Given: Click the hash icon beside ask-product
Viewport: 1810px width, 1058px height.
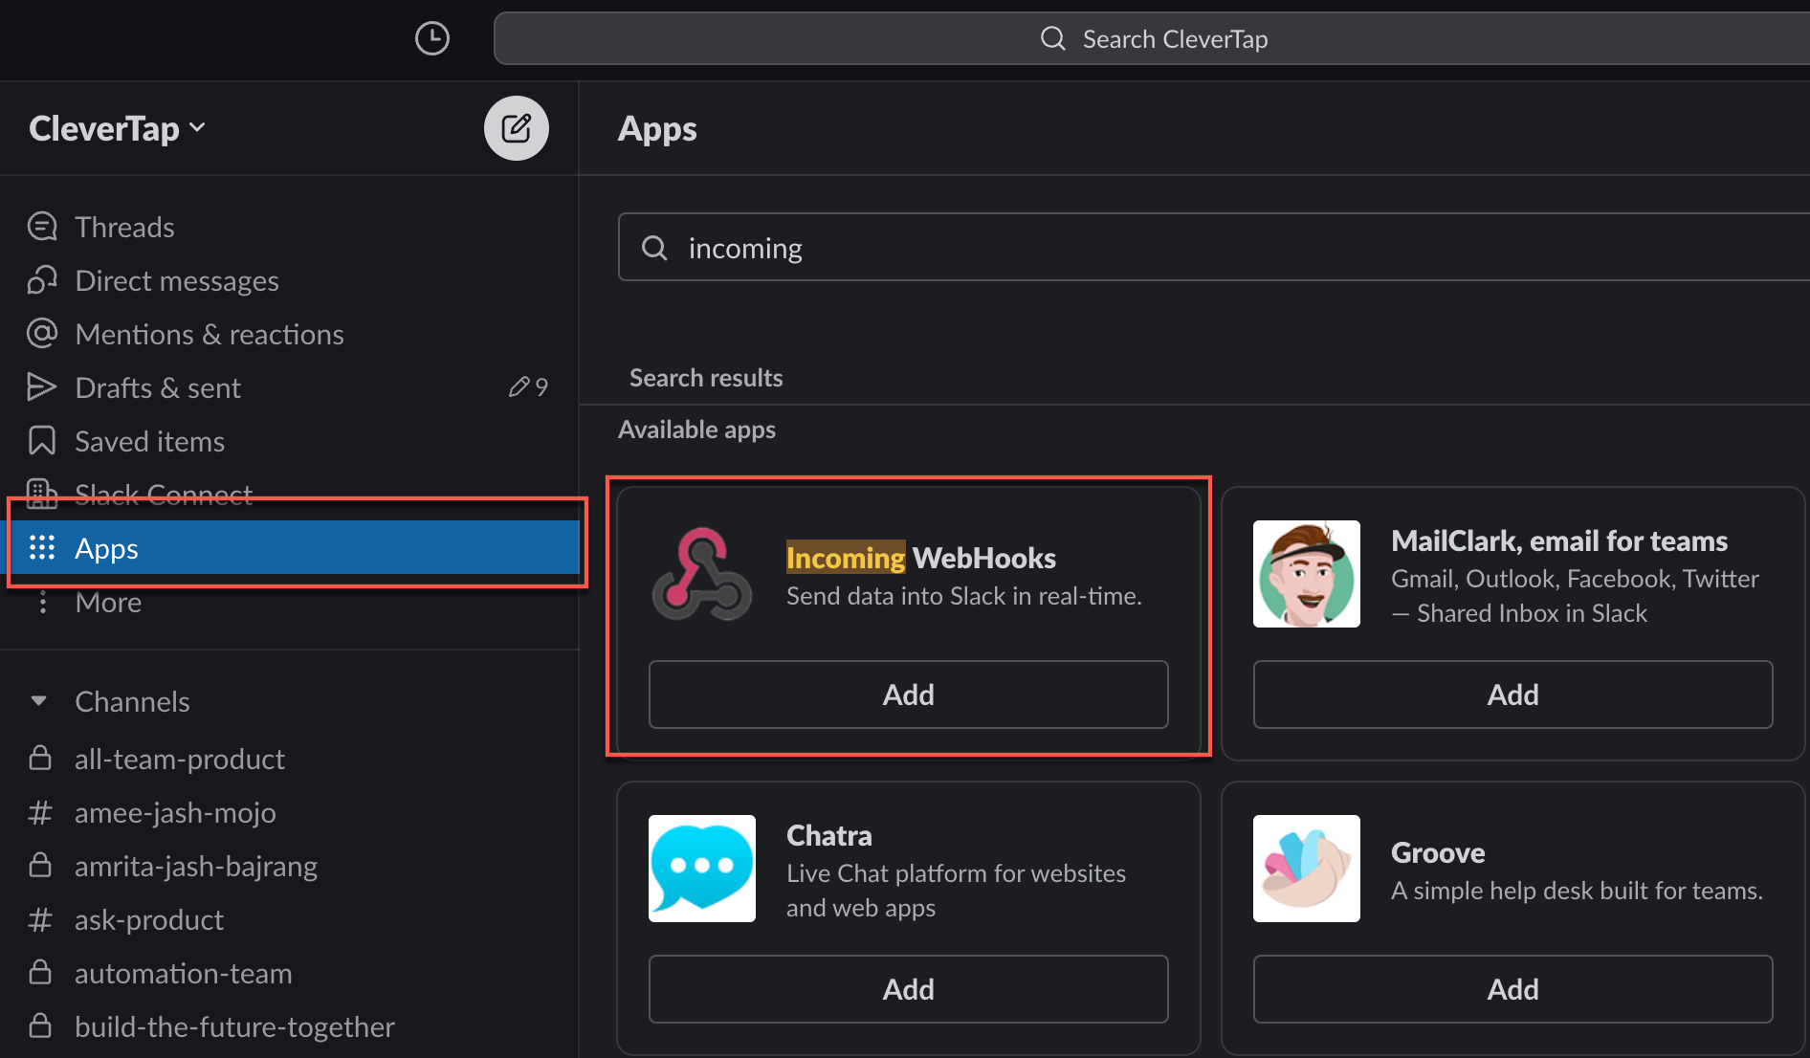Looking at the screenshot, I should (40, 919).
